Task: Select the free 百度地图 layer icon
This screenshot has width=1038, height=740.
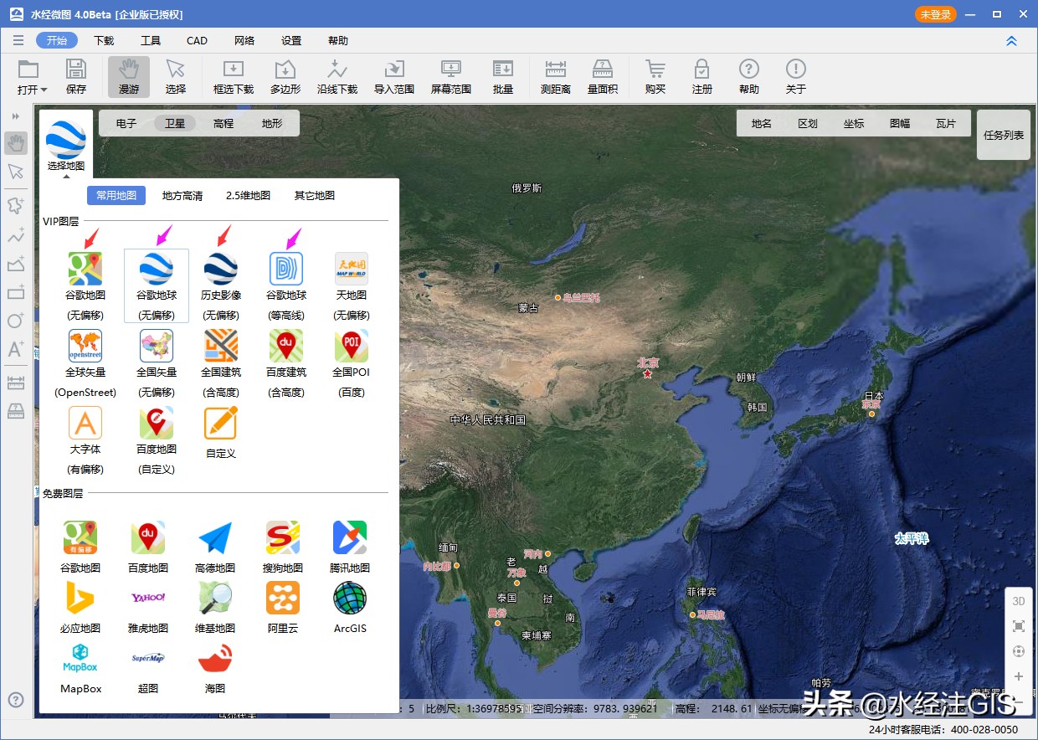Action: pyautogui.click(x=148, y=537)
